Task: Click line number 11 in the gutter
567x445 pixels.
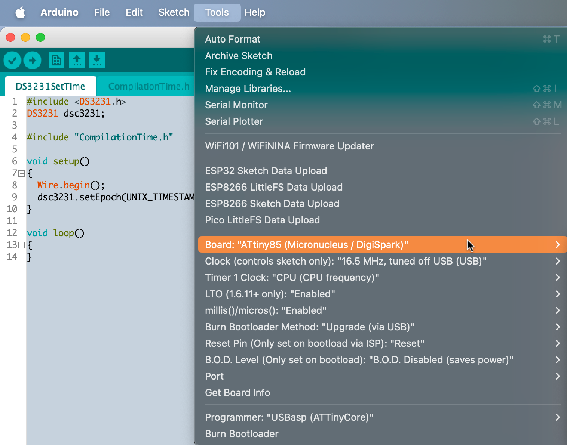Action: point(12,221)
